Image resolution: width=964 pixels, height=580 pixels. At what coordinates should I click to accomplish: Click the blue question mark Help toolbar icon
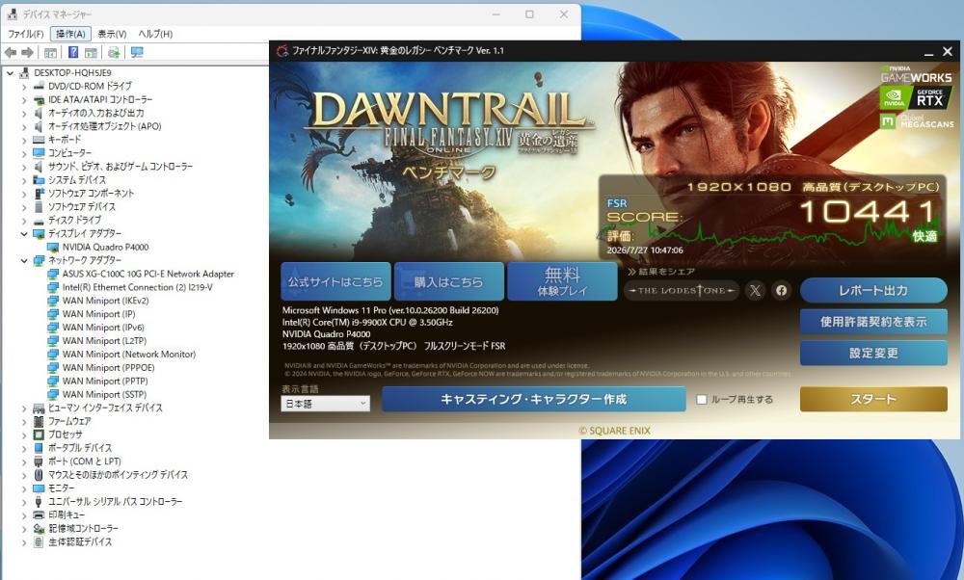[73, 53]
